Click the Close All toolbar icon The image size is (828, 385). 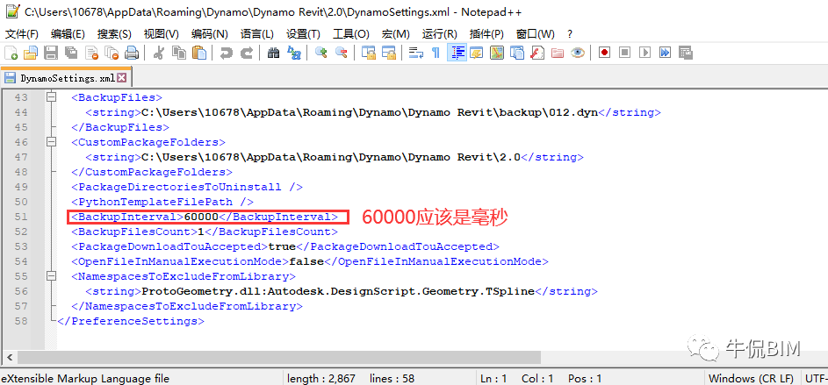click(112, 53)
